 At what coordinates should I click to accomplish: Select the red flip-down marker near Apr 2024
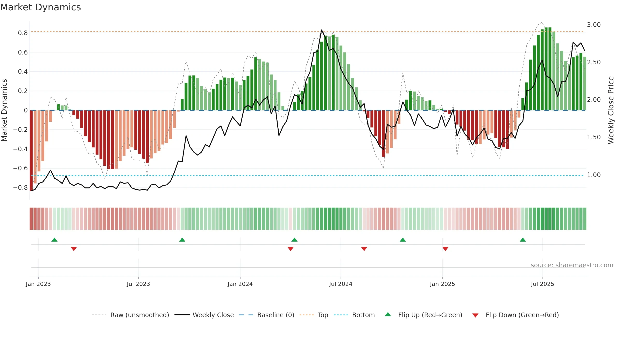click(291, 249)
